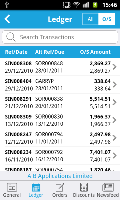Screen dimensions: 120x200
Task: Open the Newsfeed newspaper icon
Action: [108, 187]
